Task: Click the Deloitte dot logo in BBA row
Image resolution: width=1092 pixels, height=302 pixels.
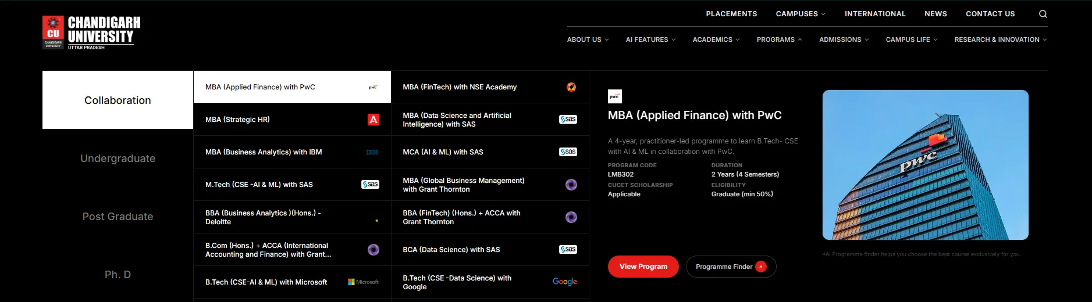Action: pyautogui.click(x=376, y=221)
